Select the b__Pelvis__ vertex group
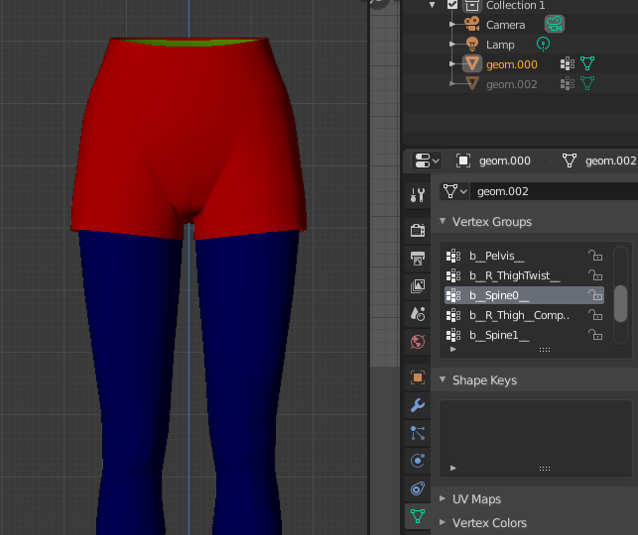Screen dimensions: 638x535 click(x=524, y=256)
